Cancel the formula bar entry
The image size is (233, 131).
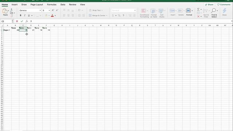(17, 21)
